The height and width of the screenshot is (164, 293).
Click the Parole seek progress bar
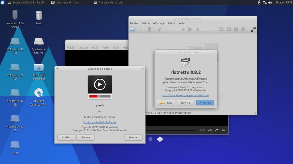click(x=171, y=130)
